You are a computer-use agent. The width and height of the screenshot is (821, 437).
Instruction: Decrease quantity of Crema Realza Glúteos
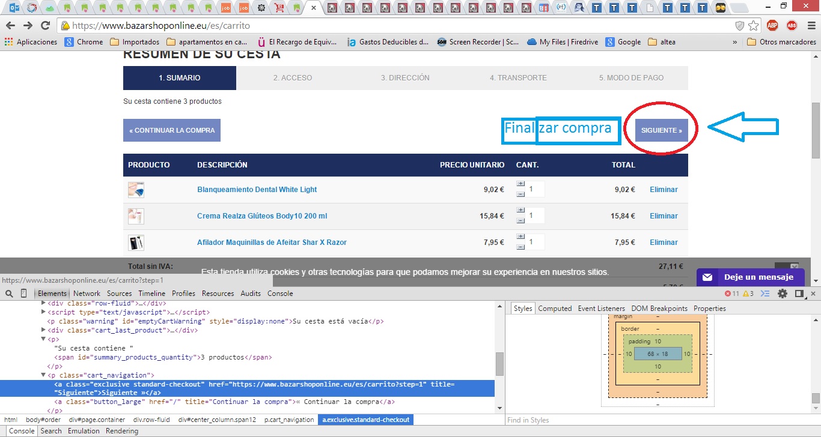point(520,220)
